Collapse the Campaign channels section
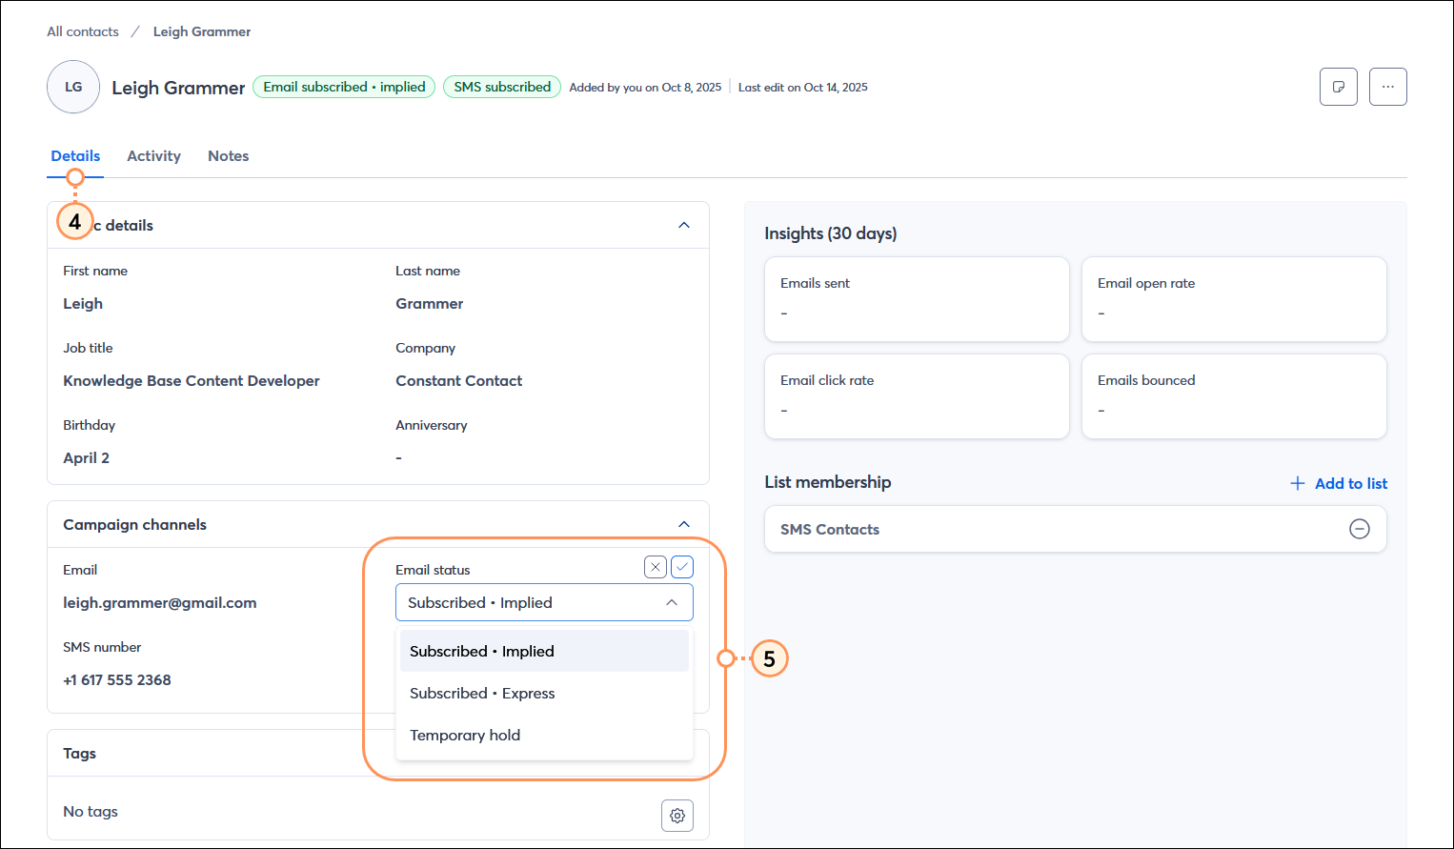This screenshot has width=1454, height=849. [684, 524]
